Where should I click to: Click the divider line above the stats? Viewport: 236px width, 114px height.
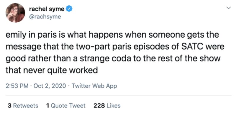coord(119,95)
